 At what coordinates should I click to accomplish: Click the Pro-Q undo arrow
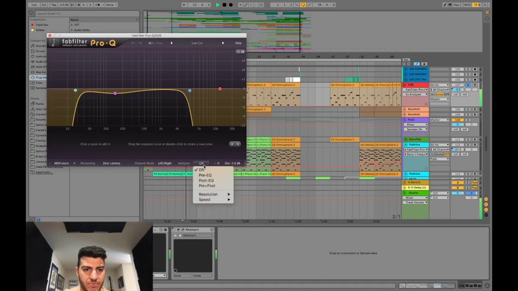[x=133, y=43]
